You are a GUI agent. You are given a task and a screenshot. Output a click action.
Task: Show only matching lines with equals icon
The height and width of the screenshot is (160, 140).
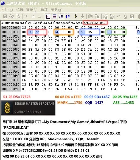40,16
